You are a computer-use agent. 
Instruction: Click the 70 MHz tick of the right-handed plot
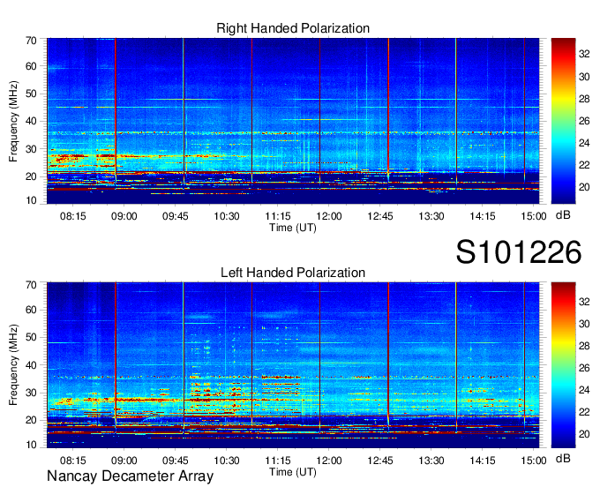31,41
